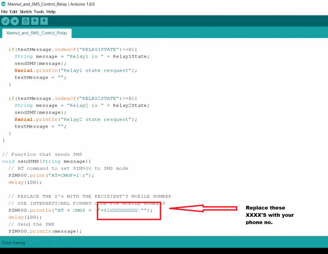Click the Verify checkmark icon
This screenshot has height=254, width=328.
pyautogui.click(x=5, y=21)
